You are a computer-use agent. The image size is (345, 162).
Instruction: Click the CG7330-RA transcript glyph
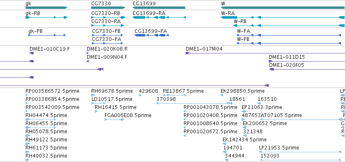108,26
